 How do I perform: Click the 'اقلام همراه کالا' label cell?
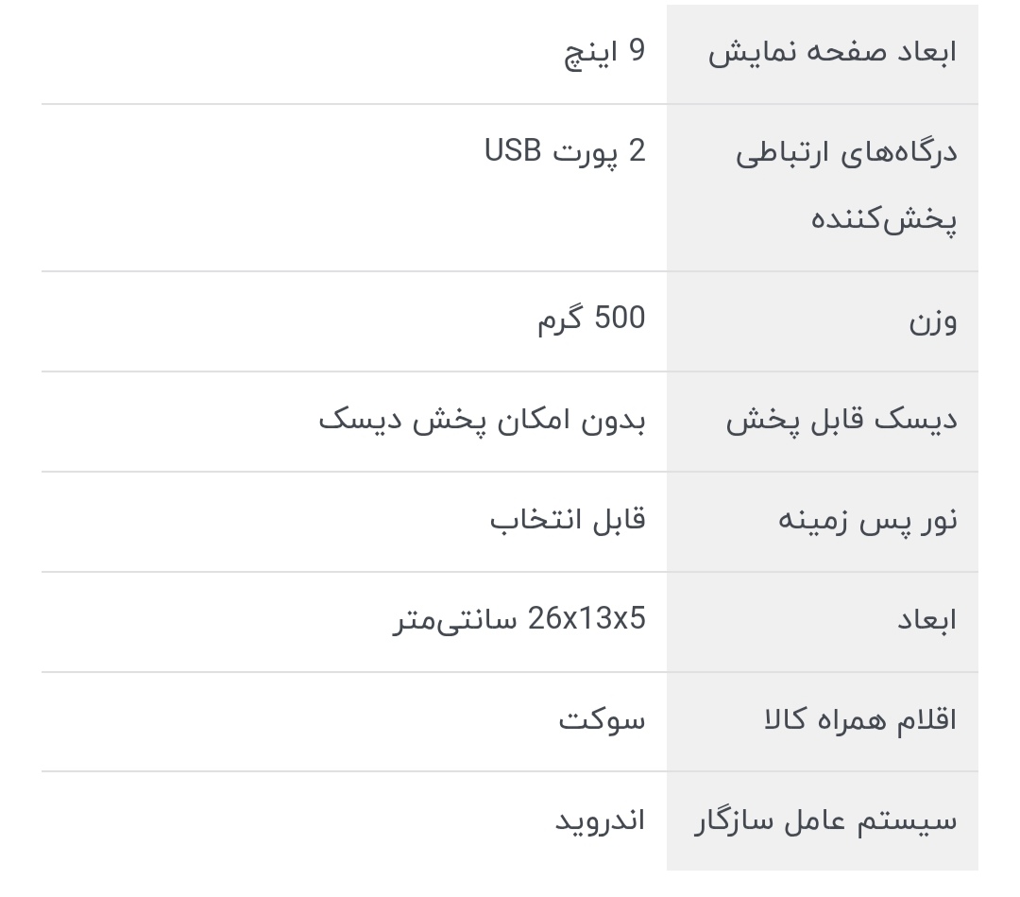(859, 720)
